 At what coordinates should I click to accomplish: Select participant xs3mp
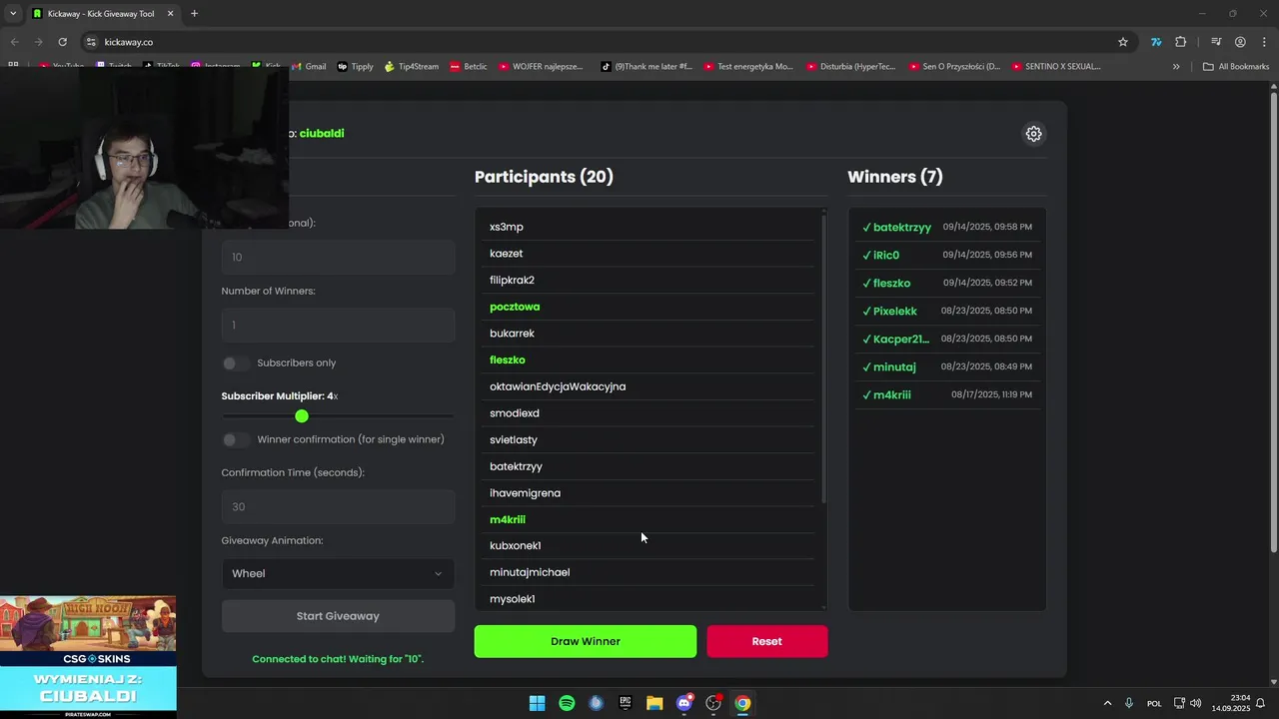click(x=507, y=227)
